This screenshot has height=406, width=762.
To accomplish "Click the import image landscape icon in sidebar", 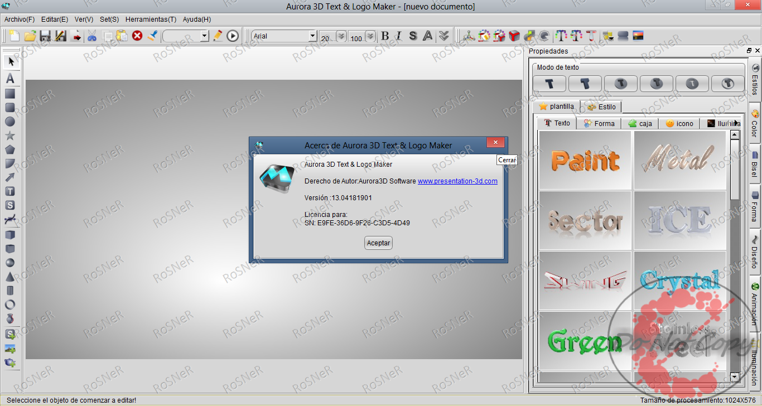I will point(10,349).
